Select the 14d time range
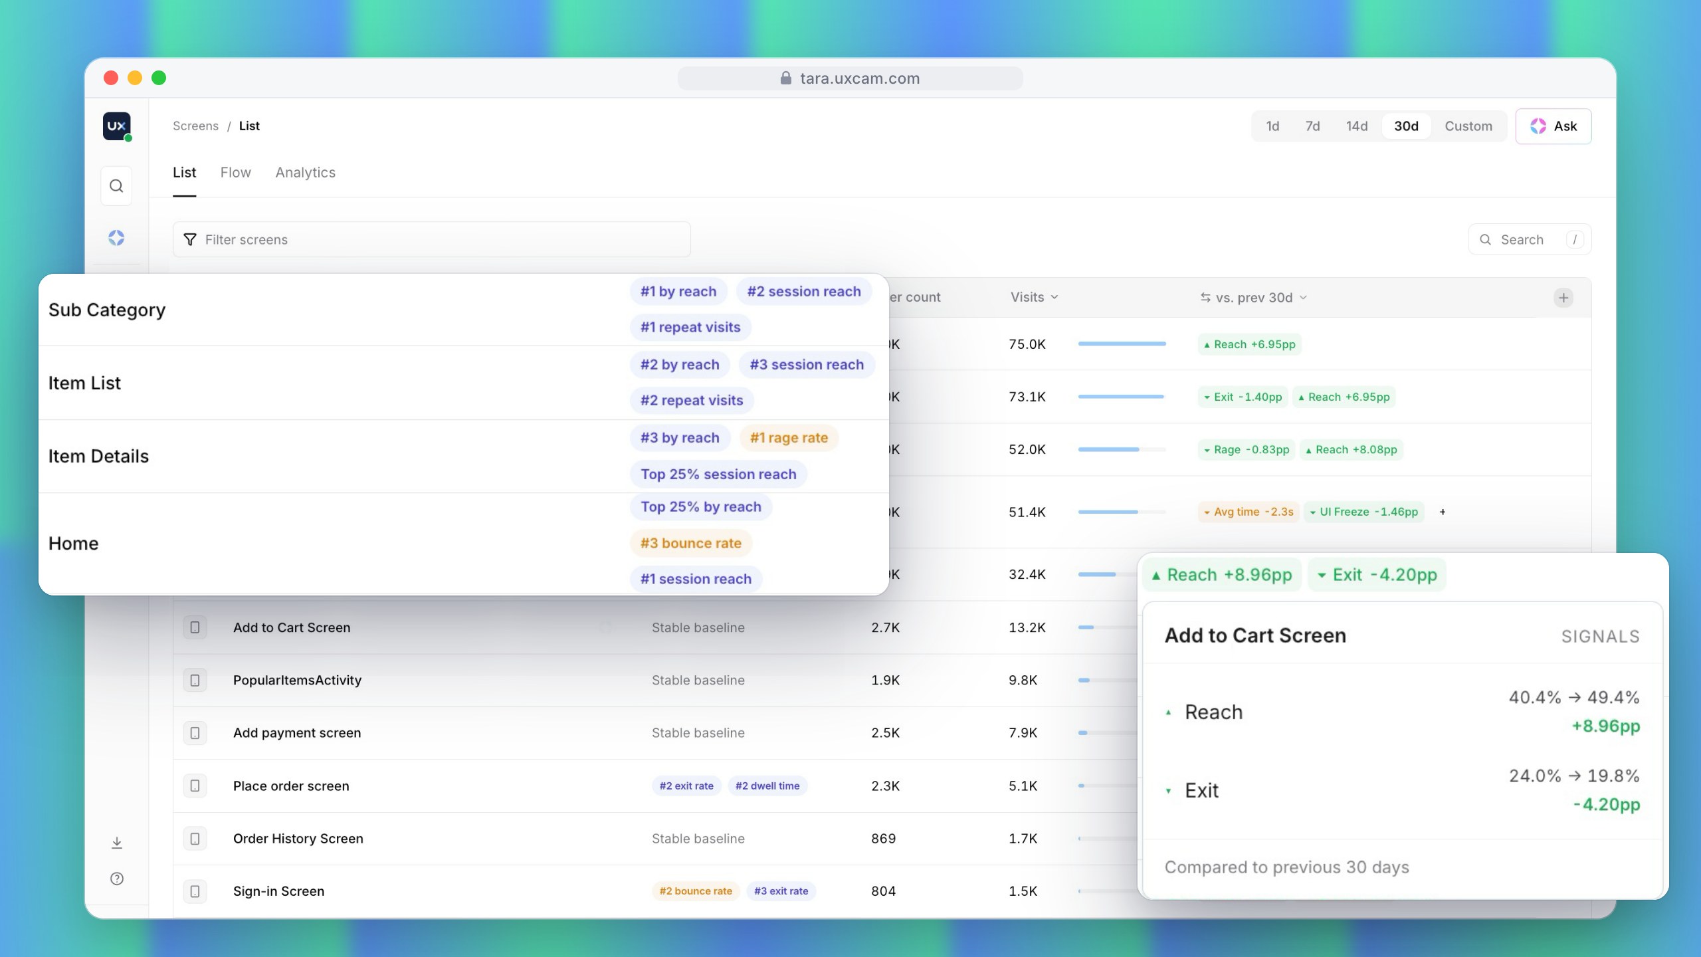The image size is (1701, 957). [1357, 126]
